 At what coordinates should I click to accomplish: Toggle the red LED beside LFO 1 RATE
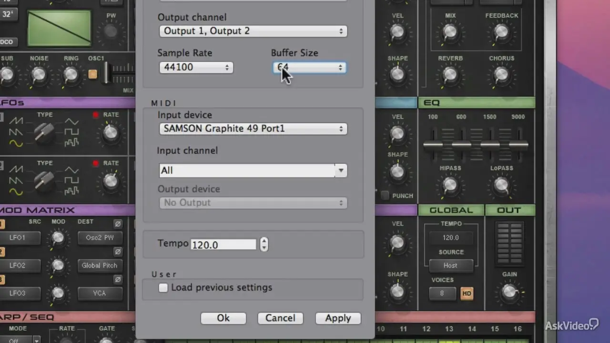96,115
